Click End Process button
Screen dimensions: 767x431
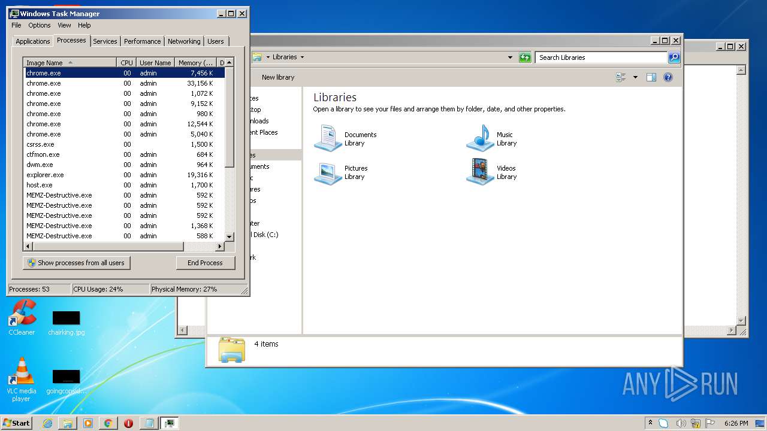pos(205,263)
